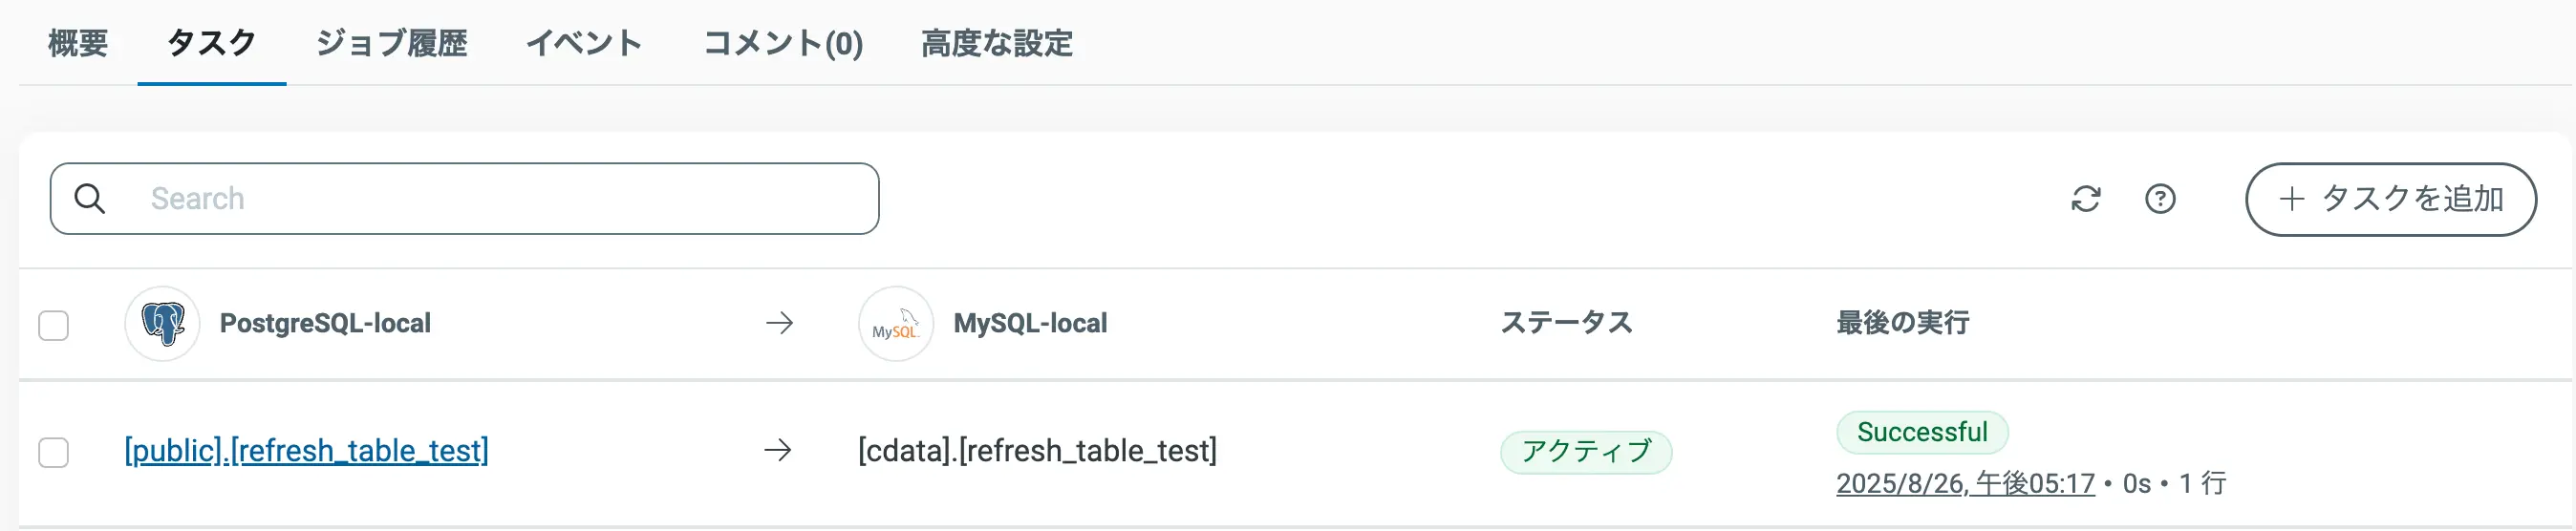Check the refresh_table_test task checkbox
This screenshot has height=531, width=2576.
click(x=54, y=452)
